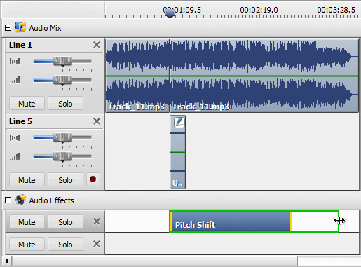The image size is (361, 267).
Task: Click Line 5 volume slider
Action: 62,157
